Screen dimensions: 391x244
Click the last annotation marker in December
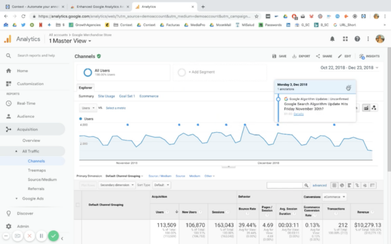(334, 124)
